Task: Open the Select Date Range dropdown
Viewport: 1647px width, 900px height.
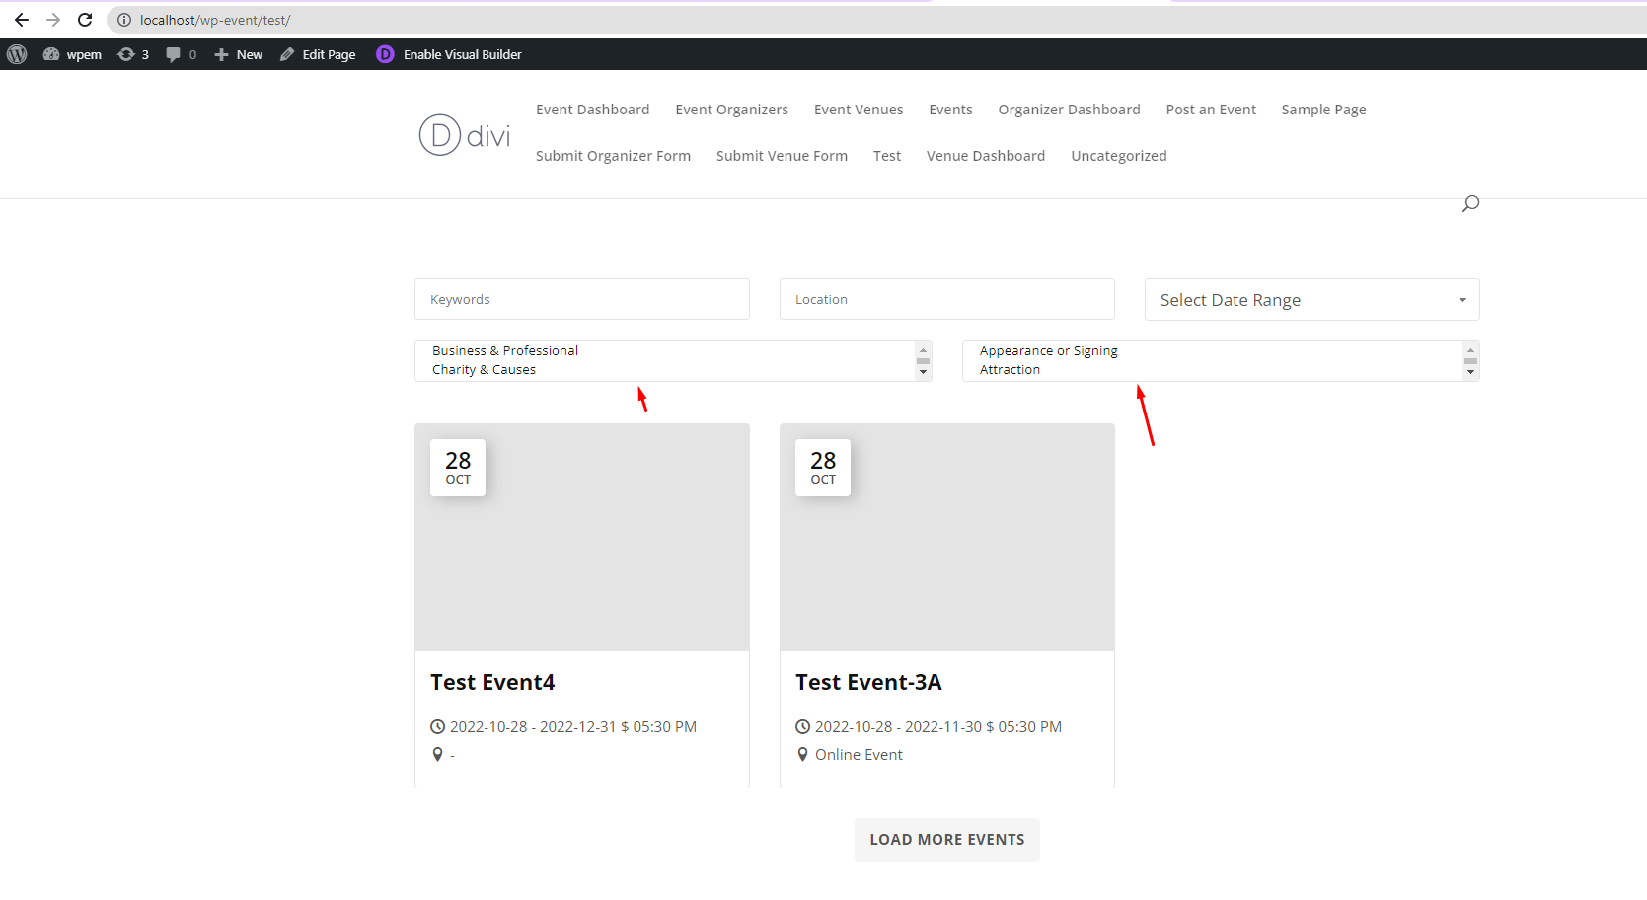Action: pos(1310,299)
